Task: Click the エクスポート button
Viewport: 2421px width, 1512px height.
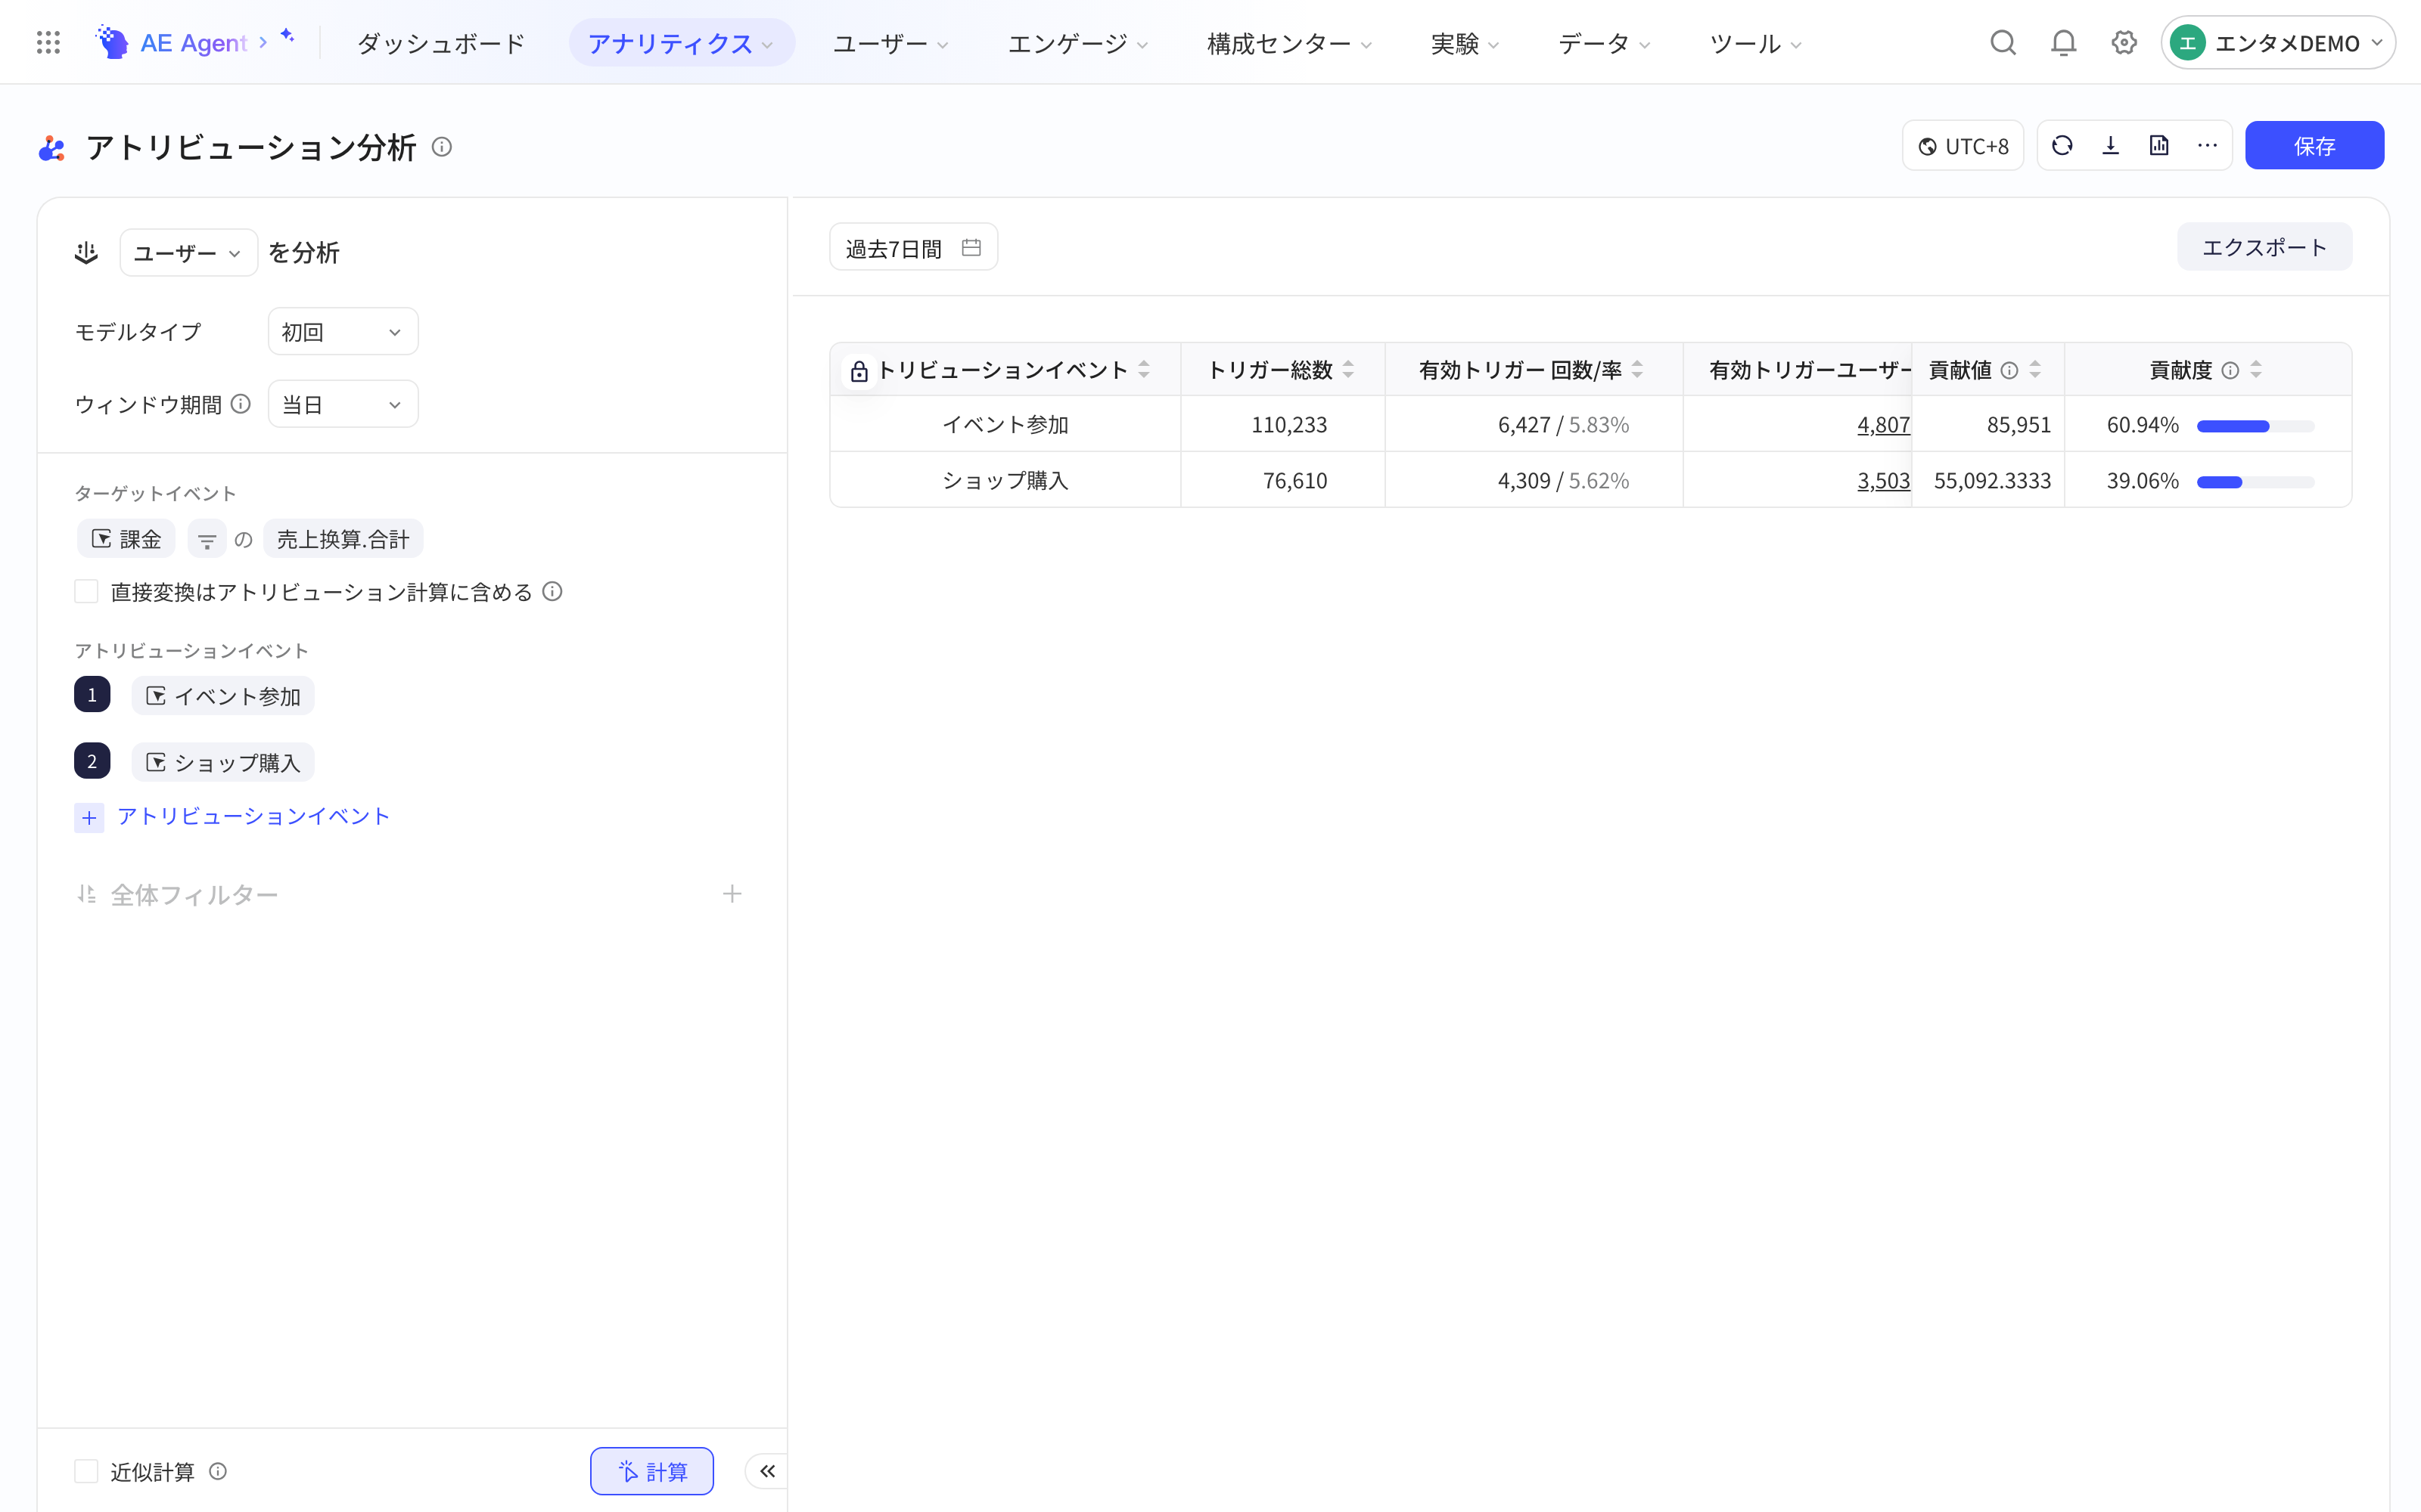Action: [x=2264, y=247]
